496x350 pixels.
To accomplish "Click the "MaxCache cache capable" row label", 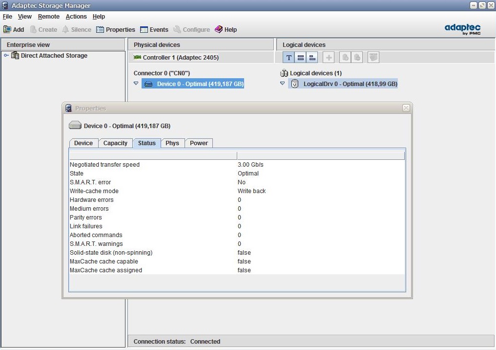I will 104,262.
